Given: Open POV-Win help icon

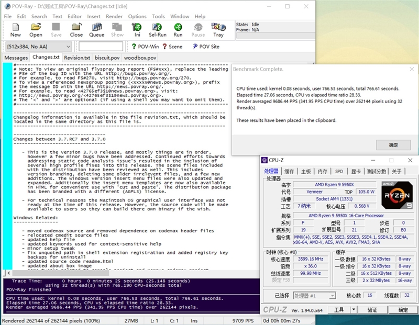Looking at the screenshot, I should click(x=134, y=47).
